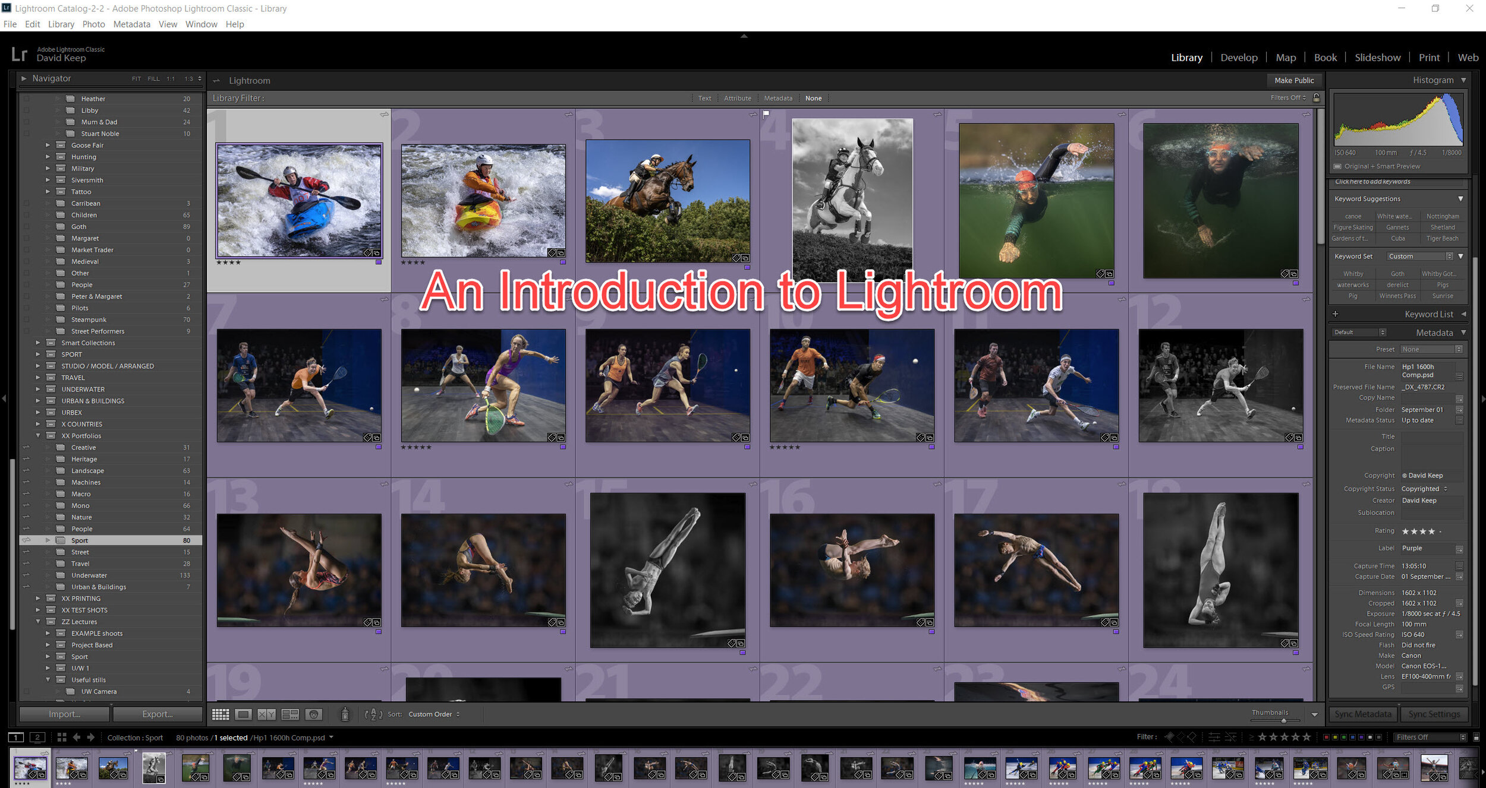Enable Text library filter
1486x788 pixels.
704,98
